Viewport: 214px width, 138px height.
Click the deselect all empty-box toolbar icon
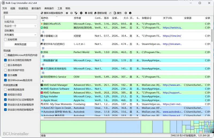71,13
